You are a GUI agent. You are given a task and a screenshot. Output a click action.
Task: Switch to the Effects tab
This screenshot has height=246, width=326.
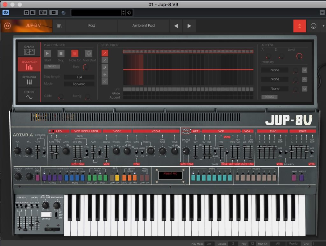tap(29, 95)
